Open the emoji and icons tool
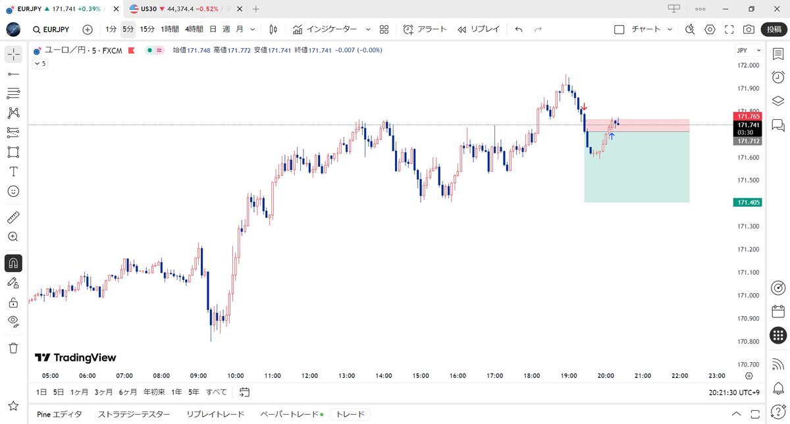The height and width of the screenshot is (424, 790). (x=13, y=191)
